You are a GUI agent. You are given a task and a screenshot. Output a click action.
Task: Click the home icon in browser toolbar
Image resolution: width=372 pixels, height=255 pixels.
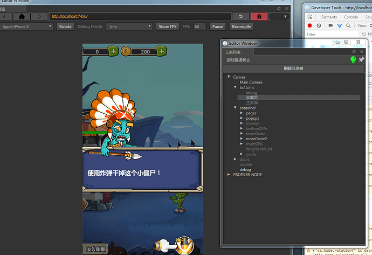22,16
